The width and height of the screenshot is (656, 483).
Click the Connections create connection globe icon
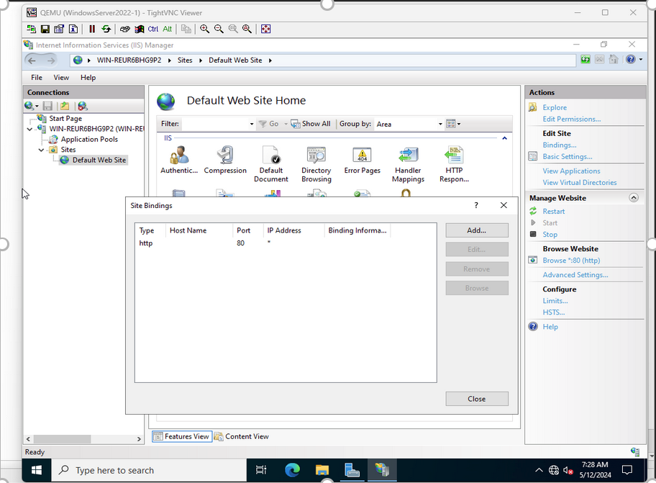coord(29,106)
